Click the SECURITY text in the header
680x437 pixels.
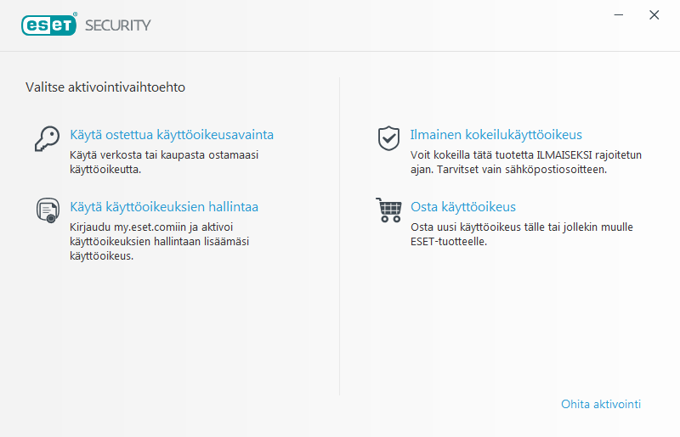point(117,25)
